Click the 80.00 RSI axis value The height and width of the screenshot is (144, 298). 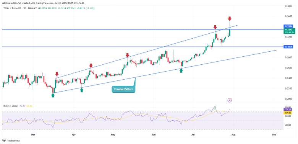pos(288,107)
